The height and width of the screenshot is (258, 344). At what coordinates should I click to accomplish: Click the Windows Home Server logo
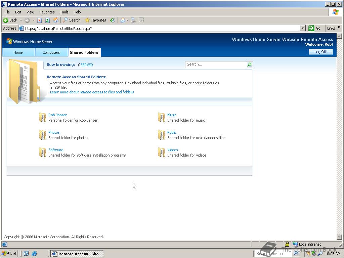pos(29,41)
